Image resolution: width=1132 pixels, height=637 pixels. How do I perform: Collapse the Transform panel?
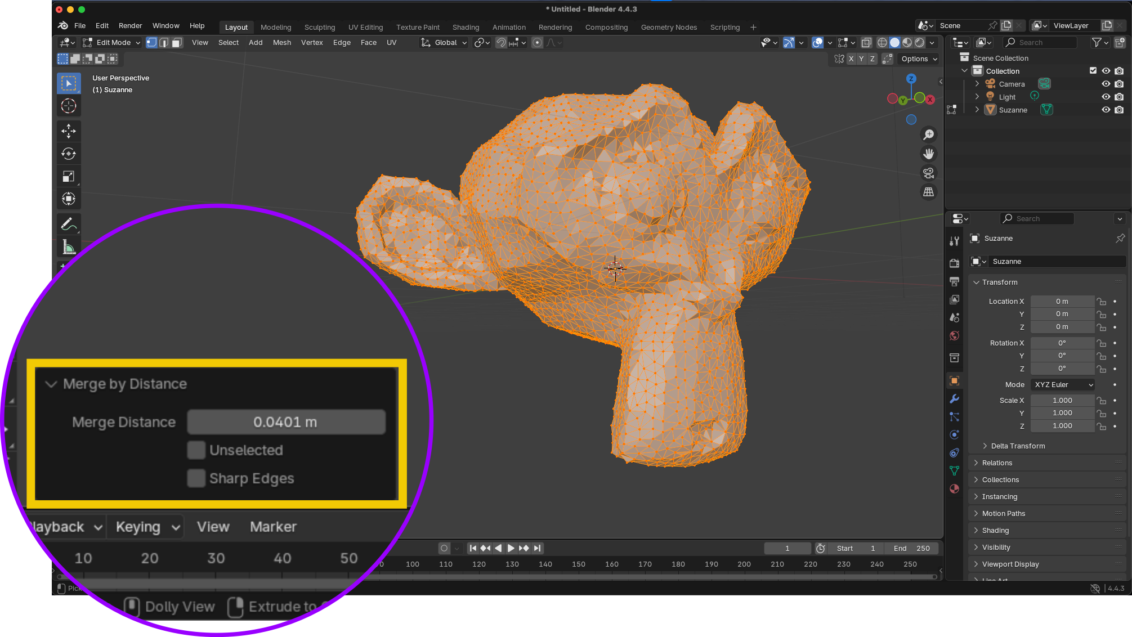[977, 282]
